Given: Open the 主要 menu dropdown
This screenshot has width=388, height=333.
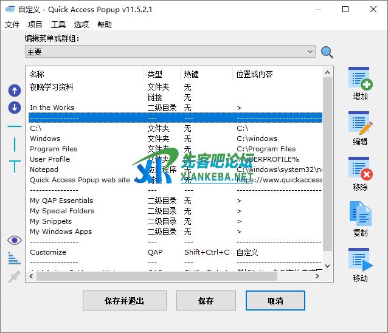Looking at the screenshot, I should pyautogui.click(x=170, y=52).
